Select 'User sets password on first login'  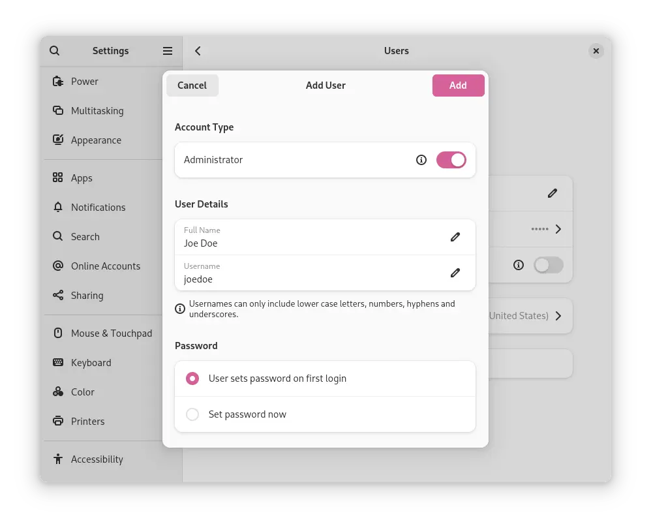192,379
